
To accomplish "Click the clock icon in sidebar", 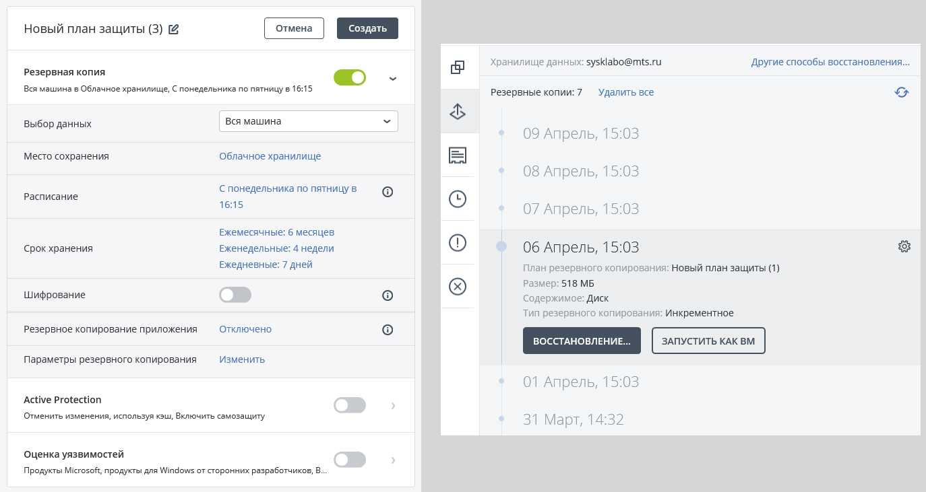I will coord(458,199).
